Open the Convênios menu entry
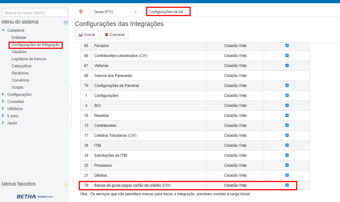This screenshot has height=202, width=340. [x=20, y=80]
